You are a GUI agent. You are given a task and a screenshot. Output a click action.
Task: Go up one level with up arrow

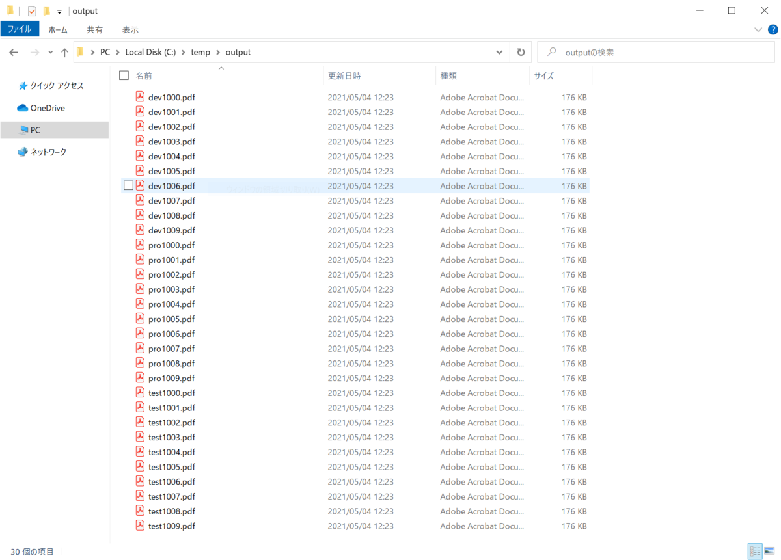coord(64,52)
